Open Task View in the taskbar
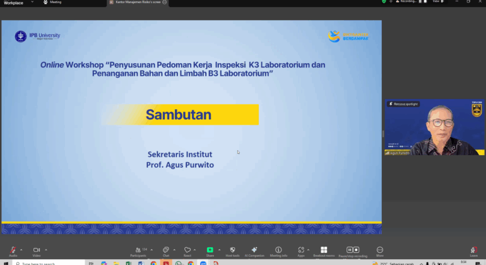The image size is (486, 265). coord(91,264)
